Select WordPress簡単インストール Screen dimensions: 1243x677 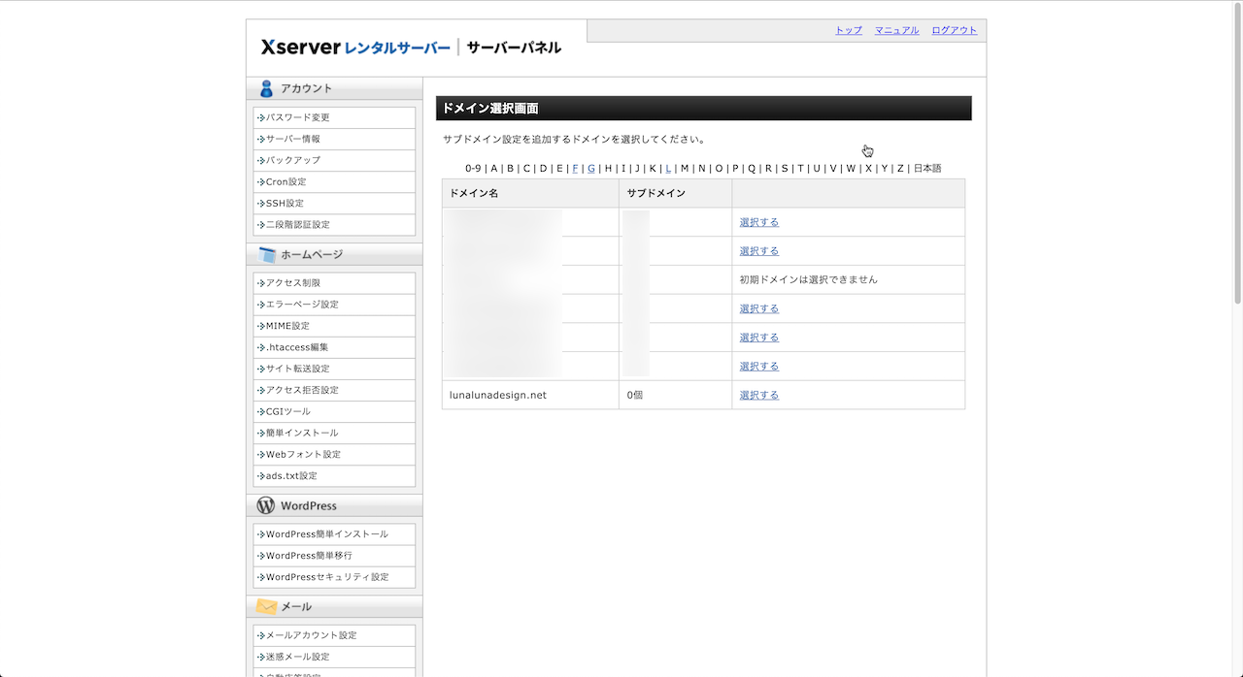327,534
